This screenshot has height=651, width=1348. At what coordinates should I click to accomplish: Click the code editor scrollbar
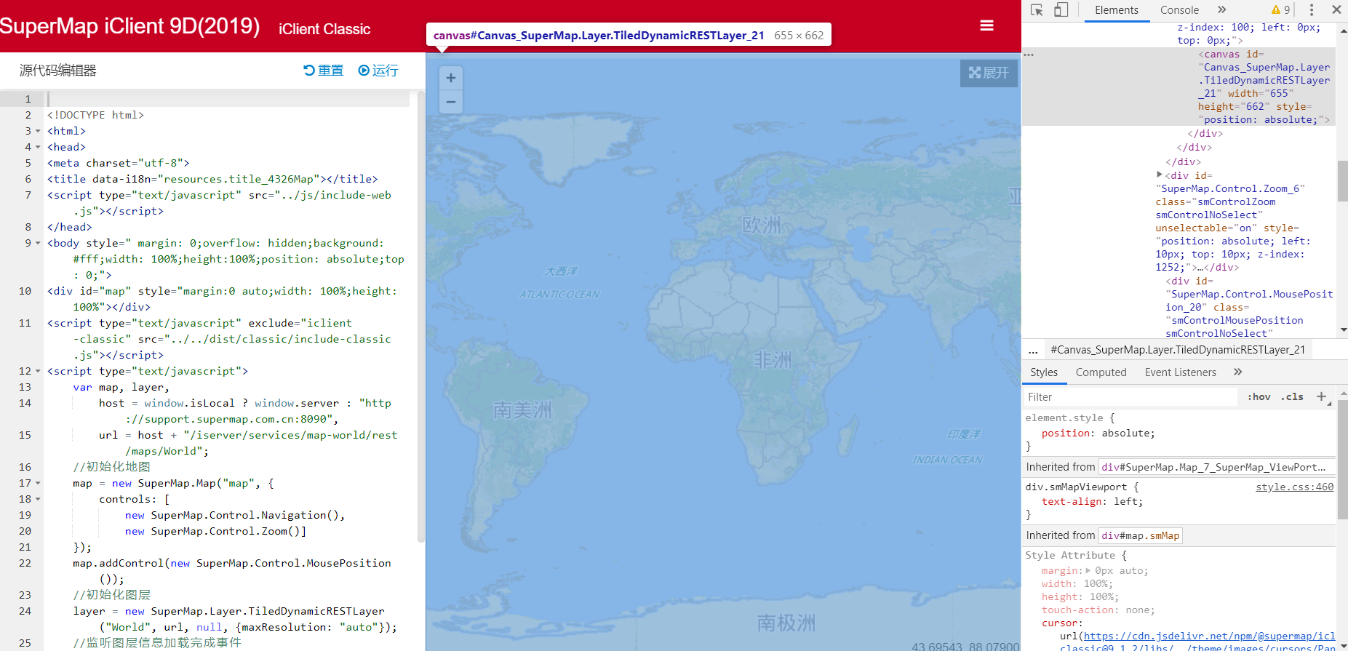click(x=420, y=316)
